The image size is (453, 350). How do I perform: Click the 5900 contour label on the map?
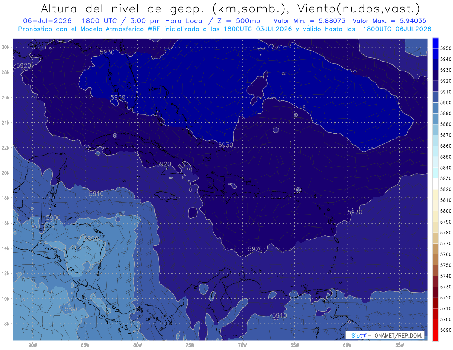click(x=53, y=218)
